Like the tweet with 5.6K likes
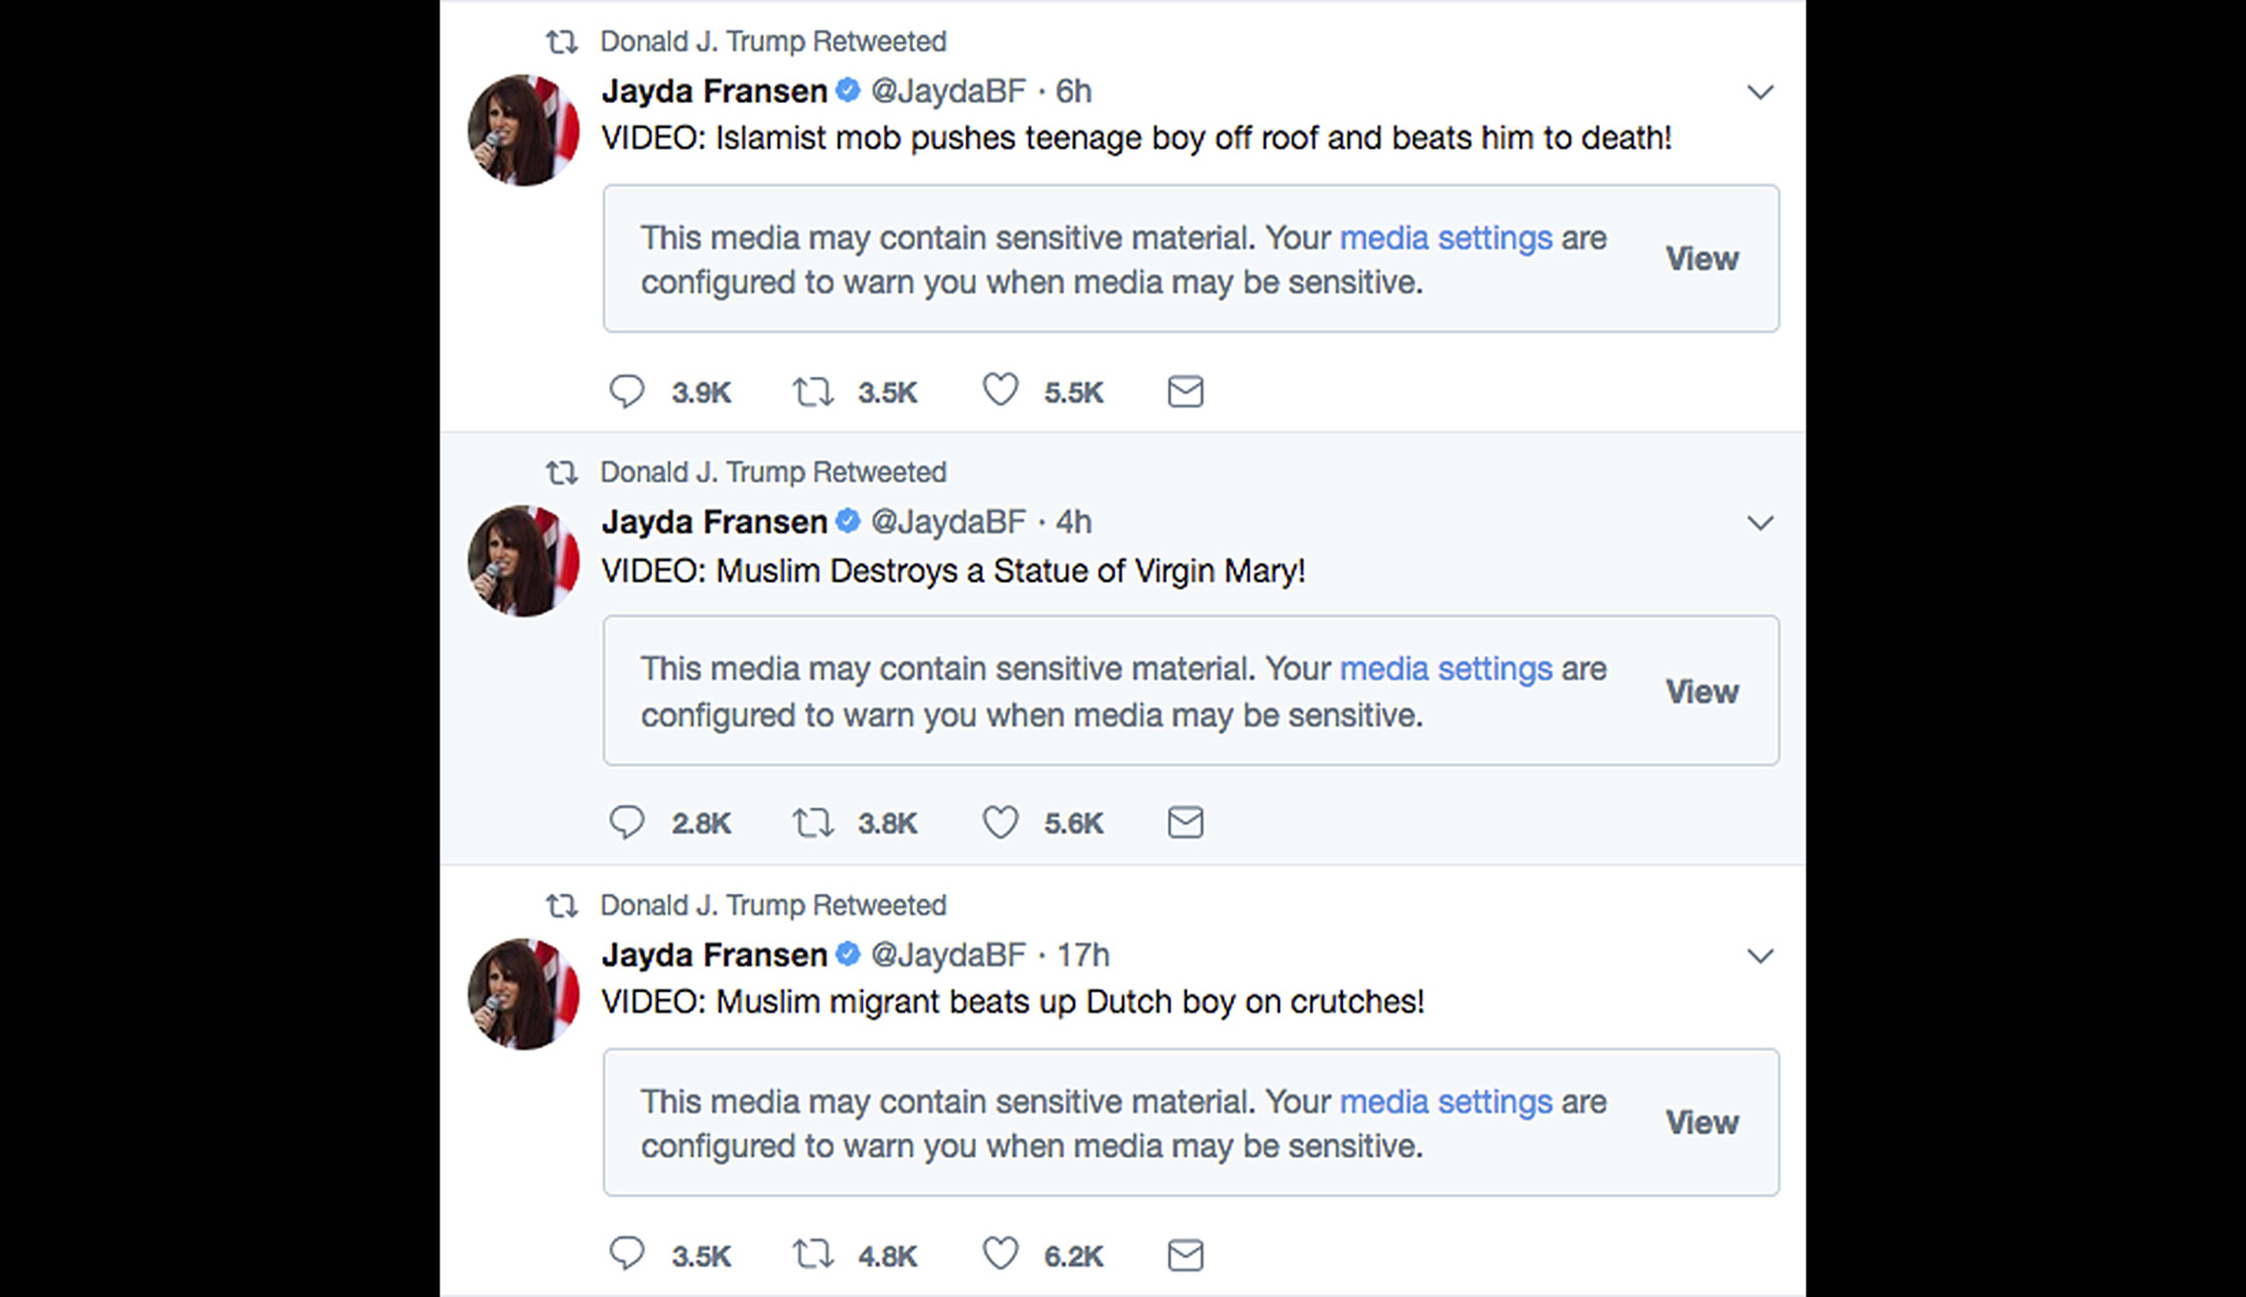The height and width of the screenshot is (1297, 2246). click(1000, 822)
